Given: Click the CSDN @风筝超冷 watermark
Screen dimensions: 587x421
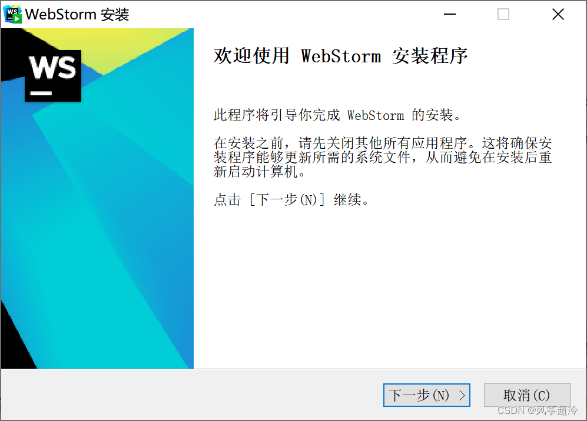Looking at the screenshot, I should point(538,410).
